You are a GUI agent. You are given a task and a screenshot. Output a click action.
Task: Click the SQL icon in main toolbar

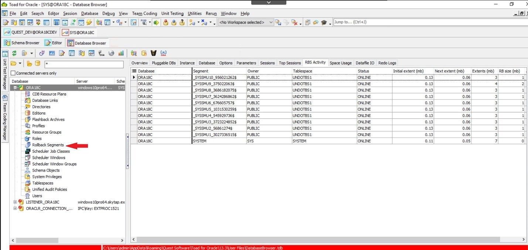click(x=38, y=22)
